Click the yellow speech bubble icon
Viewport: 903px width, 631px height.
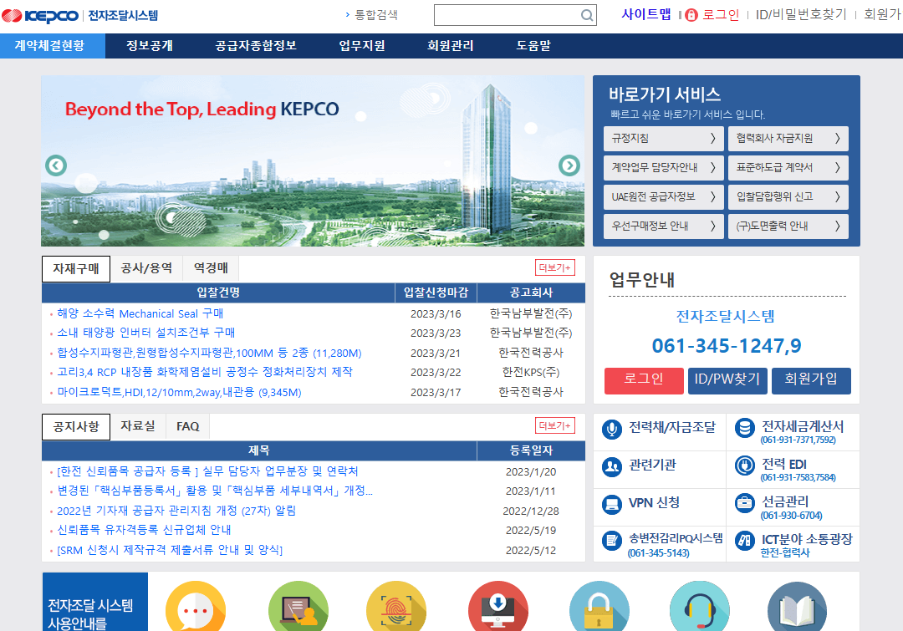click(x=196, y=607)
